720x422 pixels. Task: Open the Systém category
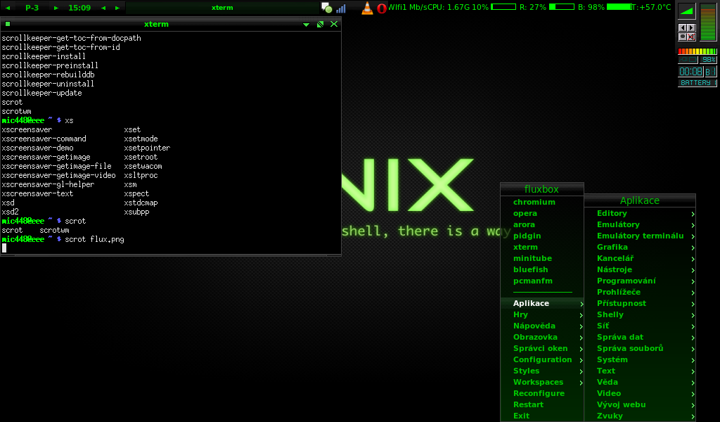tap(640, 359)
